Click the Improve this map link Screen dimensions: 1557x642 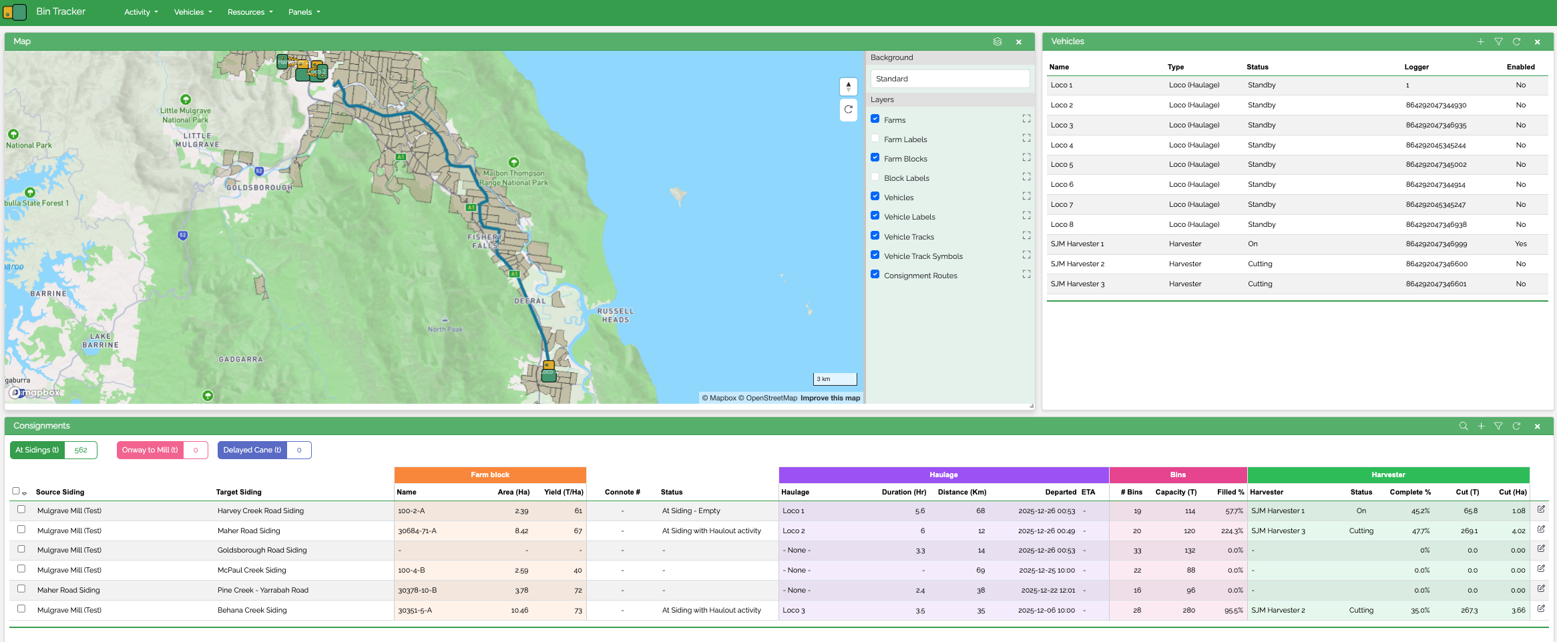point(830,398)
